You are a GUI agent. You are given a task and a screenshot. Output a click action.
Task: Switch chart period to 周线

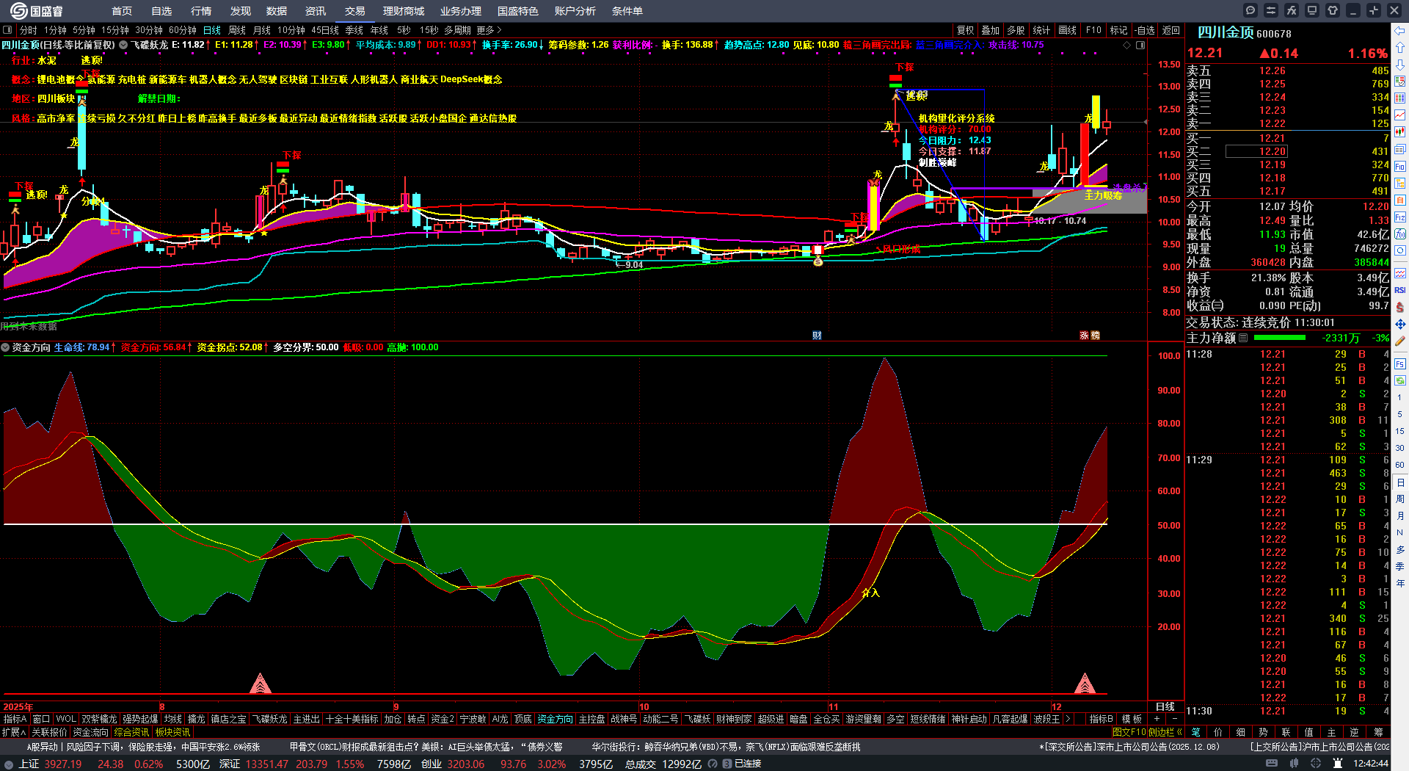pos(237,30)
